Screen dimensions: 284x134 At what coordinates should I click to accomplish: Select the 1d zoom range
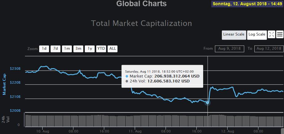point(44,48)
